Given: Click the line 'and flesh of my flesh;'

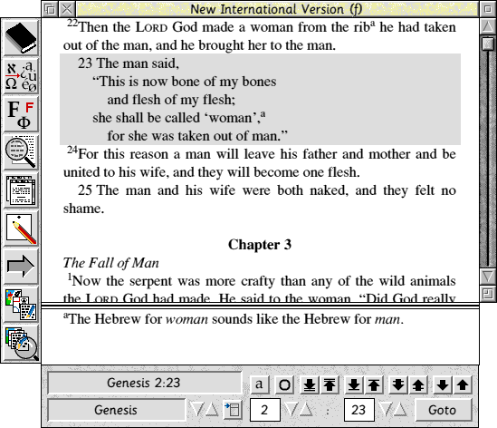Looking at the screenshot, I should [171, 100].
